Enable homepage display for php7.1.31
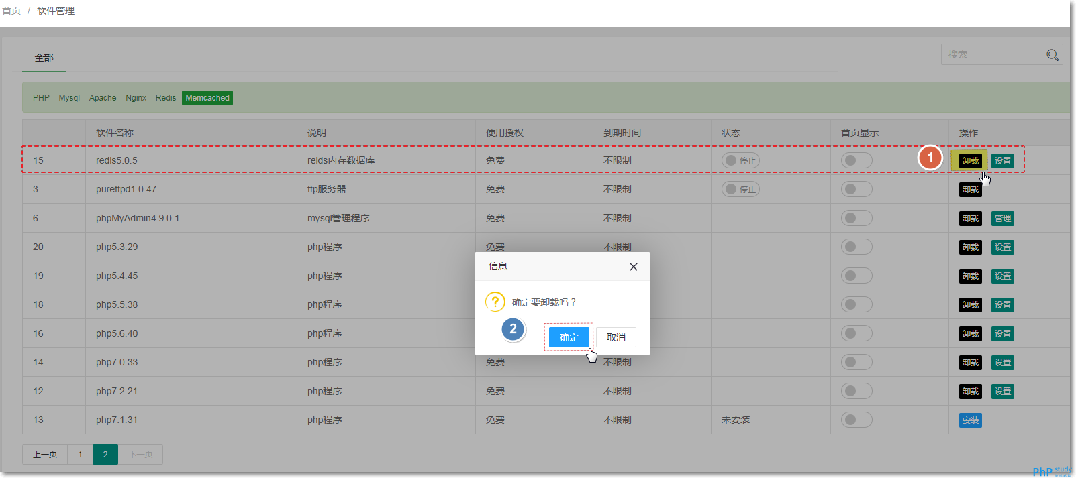Viewport: 1076px width, 478px height. click(856, 420)
